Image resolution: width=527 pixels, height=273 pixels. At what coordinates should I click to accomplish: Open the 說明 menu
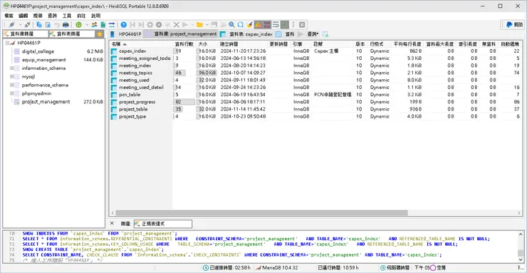(96, 16)
